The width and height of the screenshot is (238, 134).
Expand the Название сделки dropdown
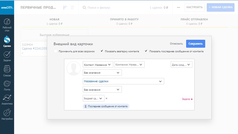click(123, 81)
